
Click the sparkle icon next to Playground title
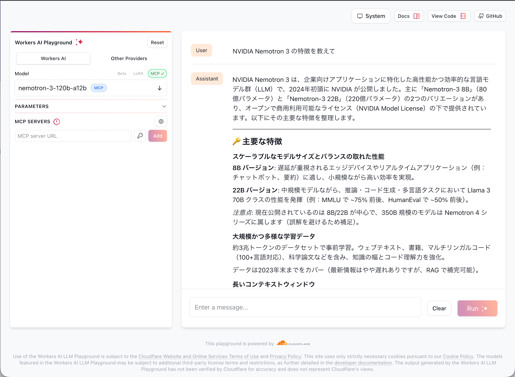79,42
